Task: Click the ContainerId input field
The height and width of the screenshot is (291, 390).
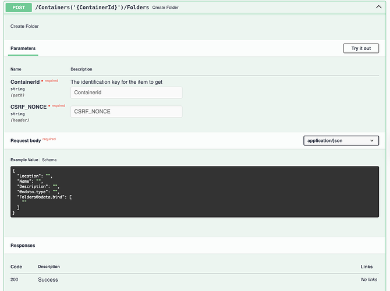Action: click(126, 93)
